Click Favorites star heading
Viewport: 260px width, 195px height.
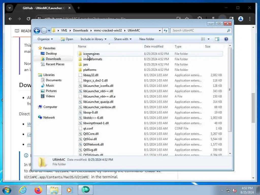point(47,48)
